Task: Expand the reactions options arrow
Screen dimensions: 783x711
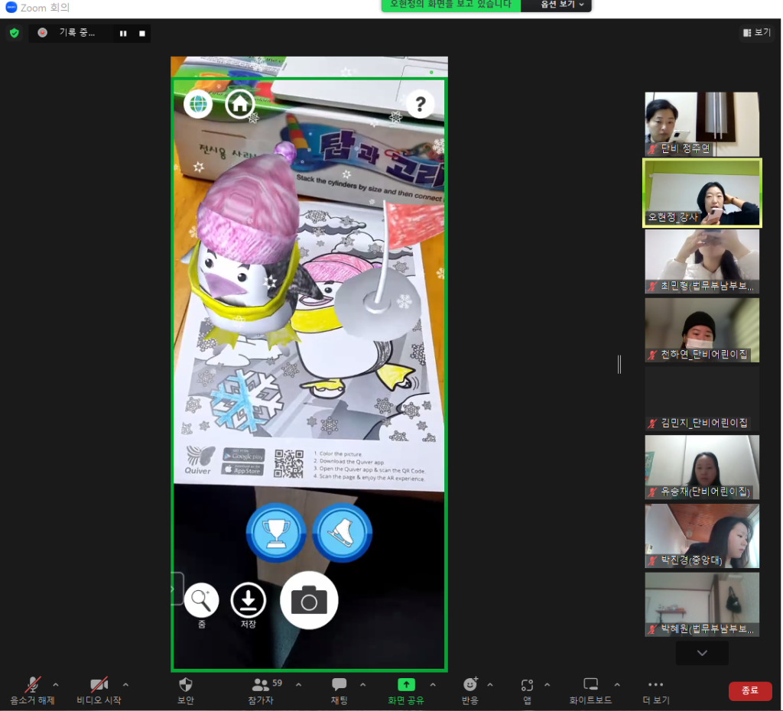Action: click(x=490, y=684)
